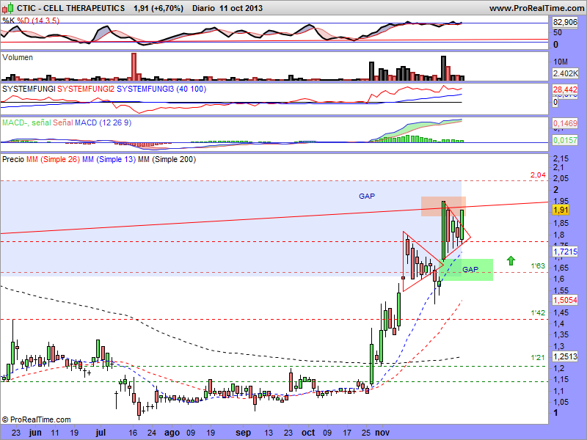Click the %D (14 3 5) label

point(38,21)
